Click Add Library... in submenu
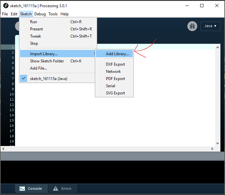Image resolution: width=225 pixels, height=195 pixels. click(114, 54)
